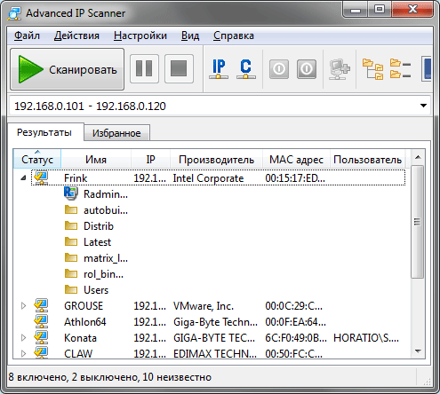Sort by the Пользователь column header

pos(367,159)
